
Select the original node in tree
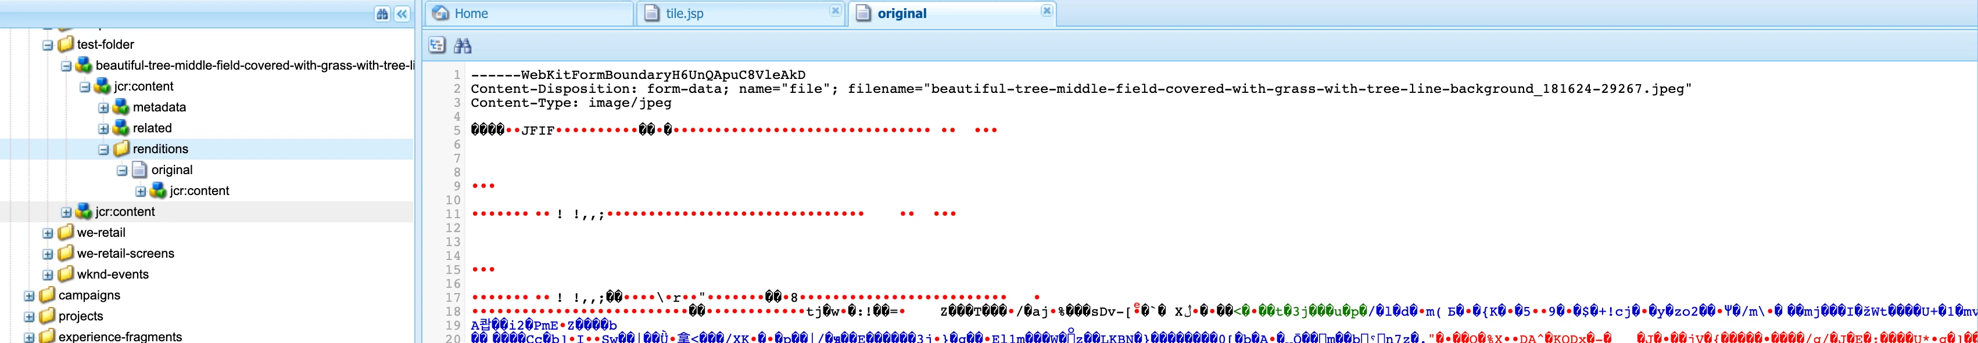pos(171,169)
